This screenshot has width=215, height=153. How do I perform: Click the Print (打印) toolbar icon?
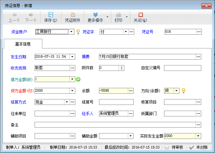tap(118, 15)
